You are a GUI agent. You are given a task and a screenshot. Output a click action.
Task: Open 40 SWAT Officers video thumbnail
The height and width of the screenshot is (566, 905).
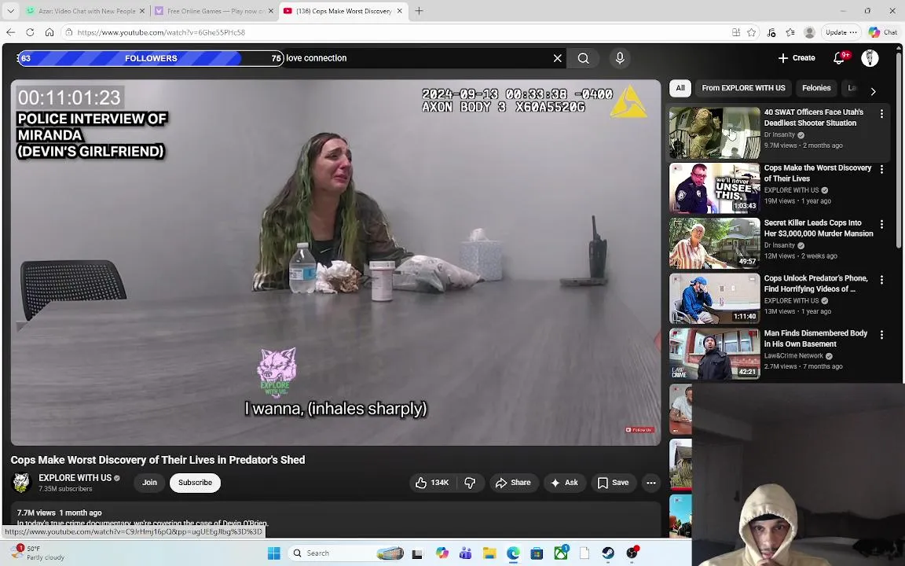coord(715,133)
